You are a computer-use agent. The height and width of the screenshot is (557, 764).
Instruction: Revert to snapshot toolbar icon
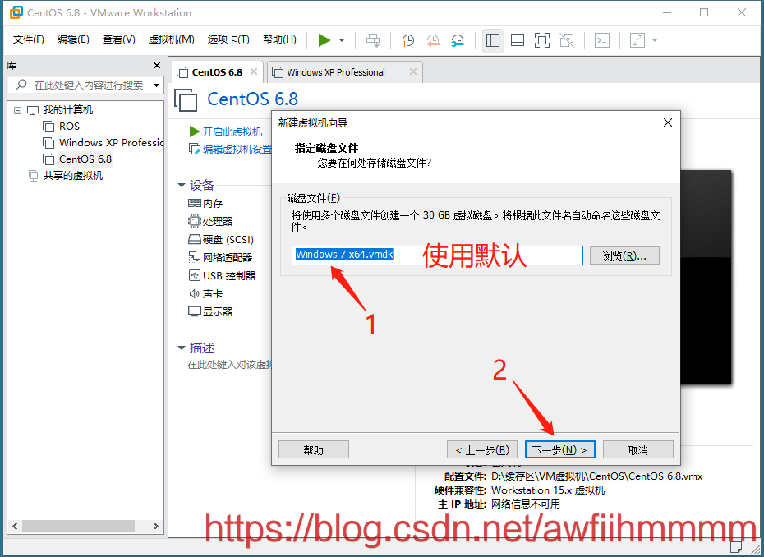tap(433, 40)
